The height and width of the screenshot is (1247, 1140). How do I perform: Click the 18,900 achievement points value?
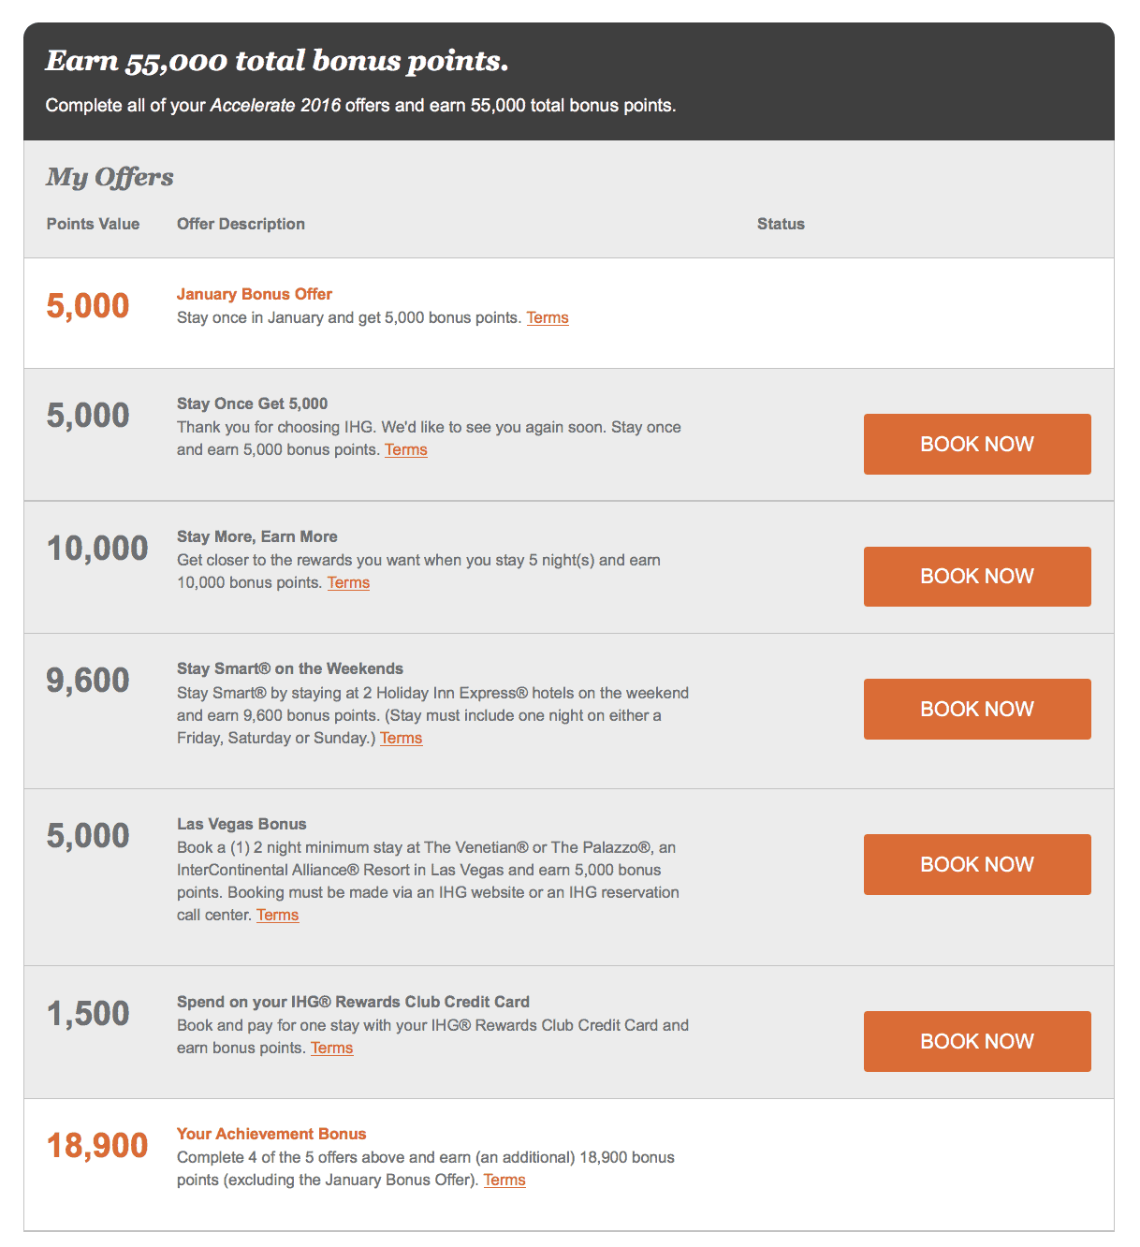pyautogui.click(x=97, y=1145)
